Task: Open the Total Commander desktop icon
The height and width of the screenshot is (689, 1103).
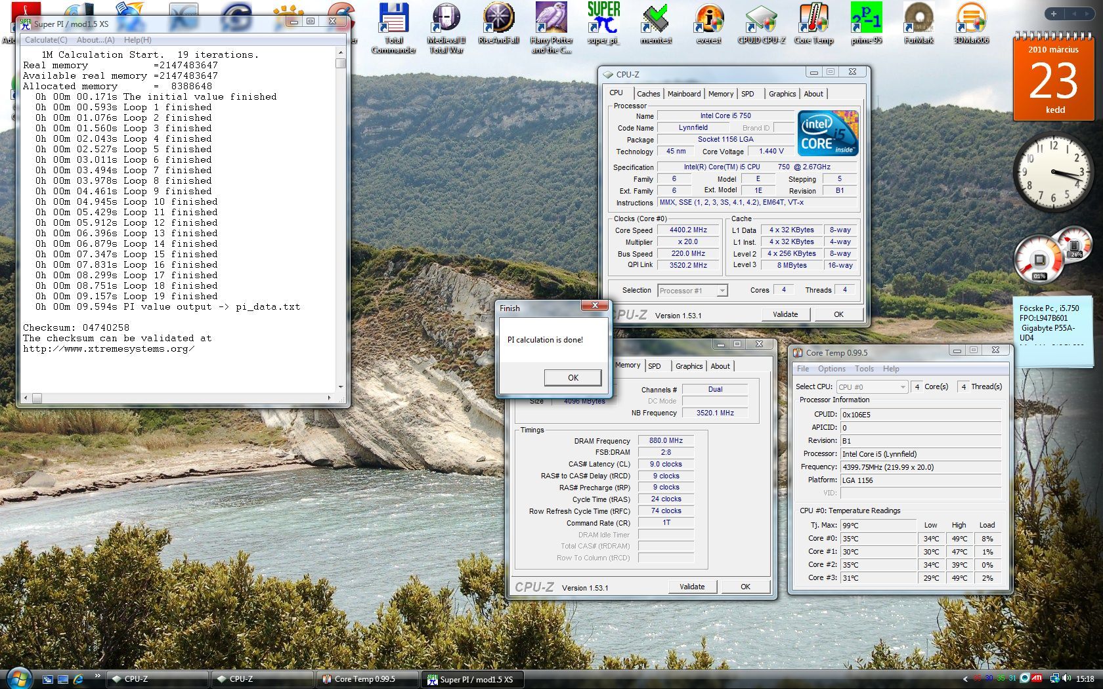Action: click(394, 28)
